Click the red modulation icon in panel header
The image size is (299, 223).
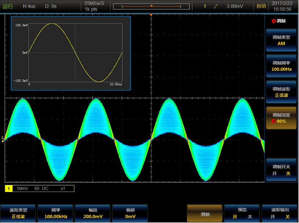point(274,21)
